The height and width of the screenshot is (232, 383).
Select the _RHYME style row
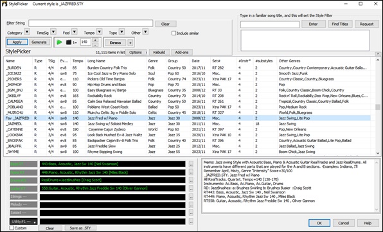[x=188, y=152]
